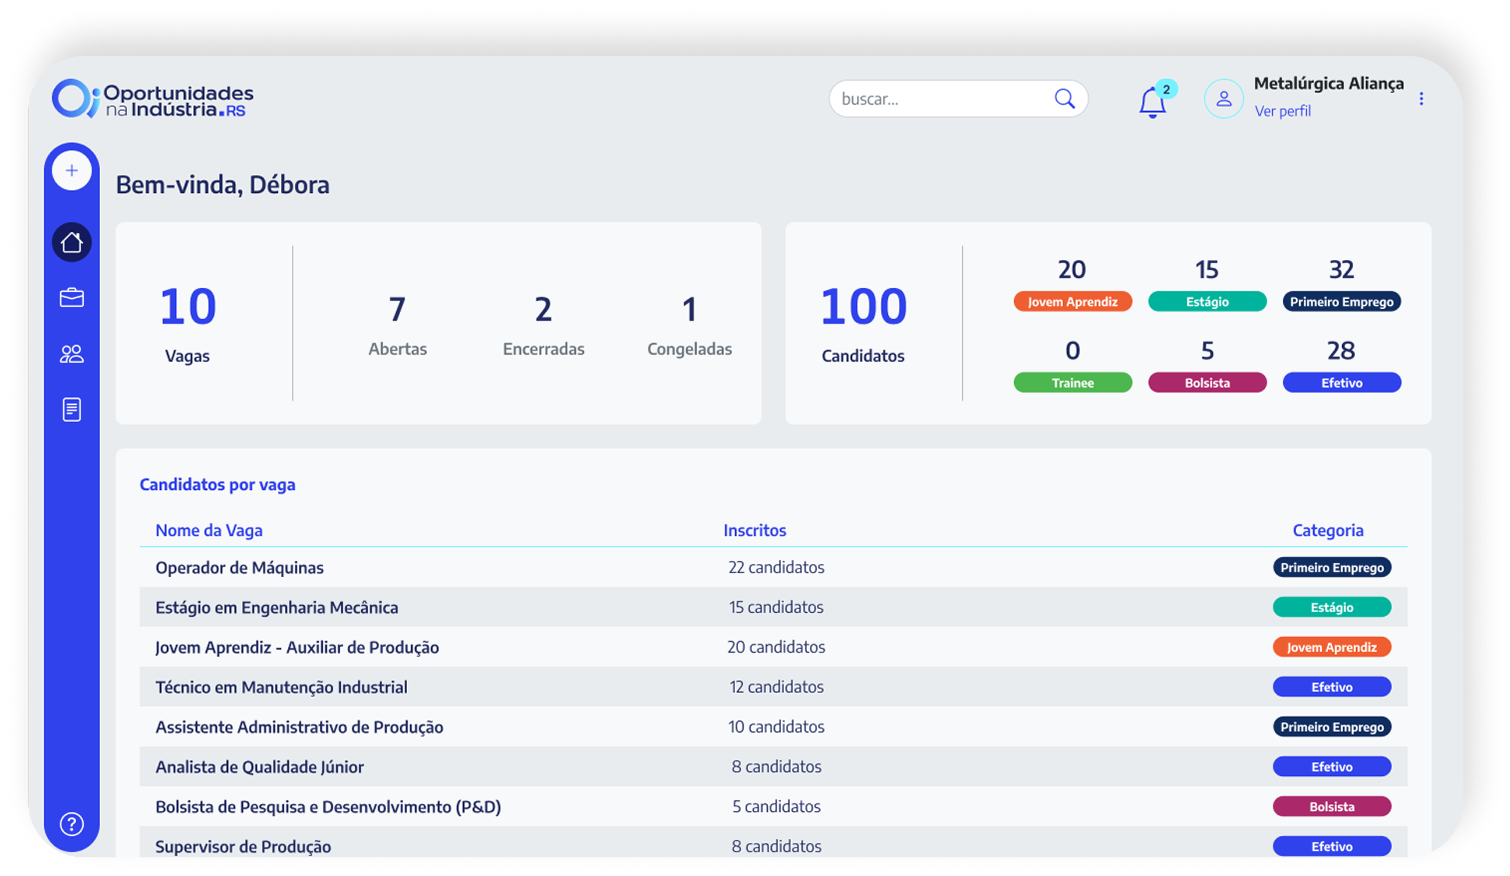Open the Operador de Máquinas row
This screenshot has width=1510, height=876.
coord(239,567)
